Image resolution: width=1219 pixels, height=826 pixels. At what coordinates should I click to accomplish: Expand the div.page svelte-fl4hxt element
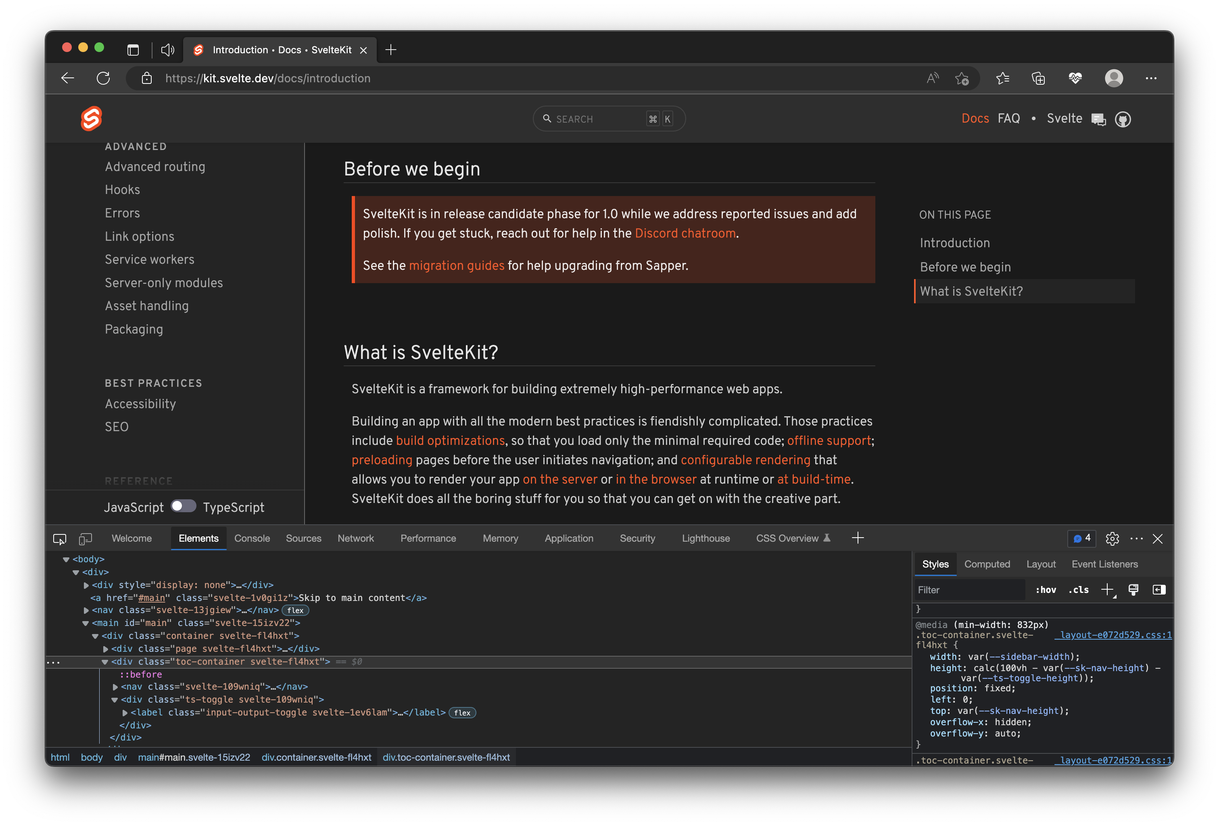pos(105,649)
